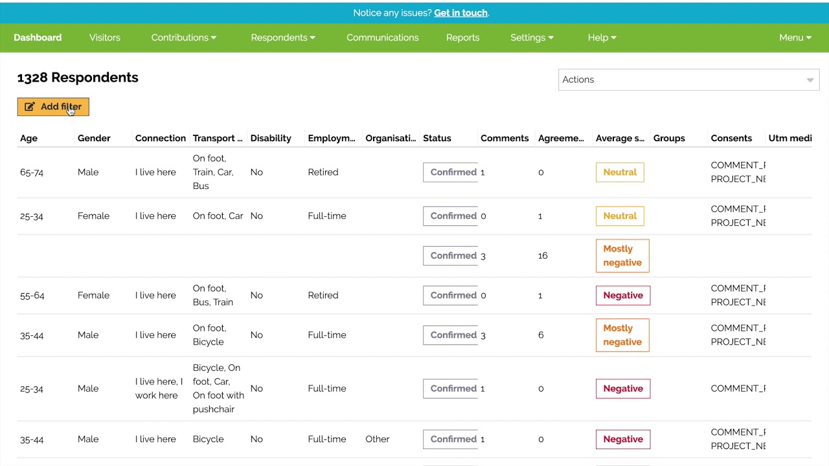Open the Menu dropdown at top right
Viewport: 829px width, 466px height.
pos(795,38)
